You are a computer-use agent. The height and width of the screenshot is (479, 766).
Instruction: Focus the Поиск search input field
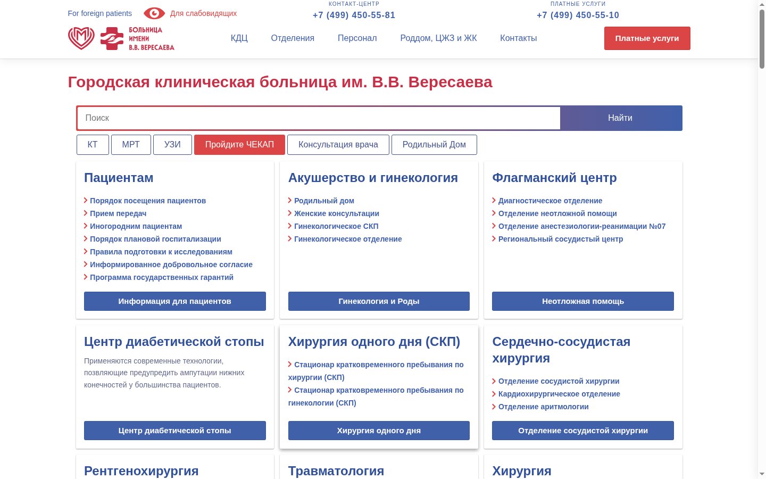319,118
